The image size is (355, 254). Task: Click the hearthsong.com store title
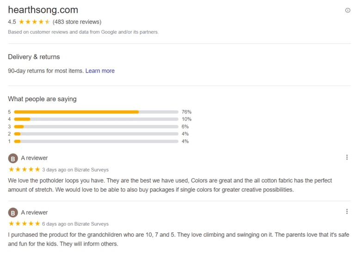[x=43, y=10]
